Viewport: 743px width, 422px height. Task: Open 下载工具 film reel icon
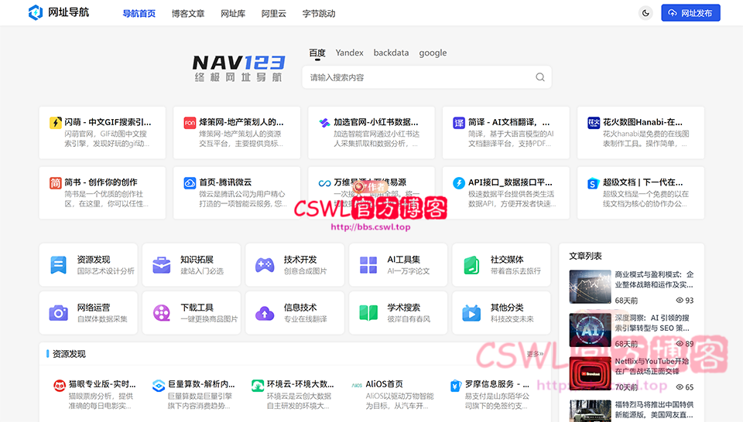(162, 312)
